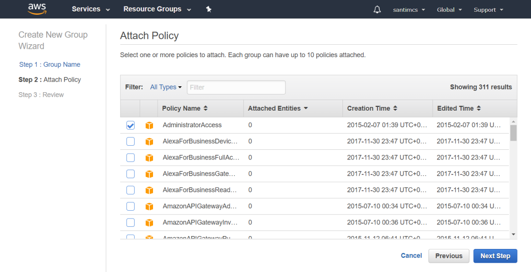Image resolution: width=531 pixels, height=272 pixels.
Task: Click the AlexaForBusinessFullAc… policy box icon
Action: point(149,158)
